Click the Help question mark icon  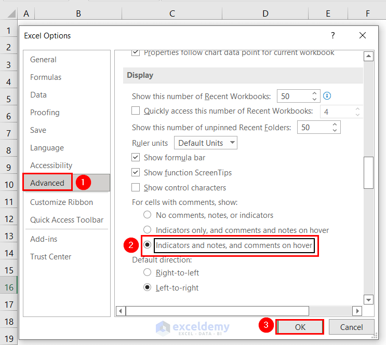[333, 35]
